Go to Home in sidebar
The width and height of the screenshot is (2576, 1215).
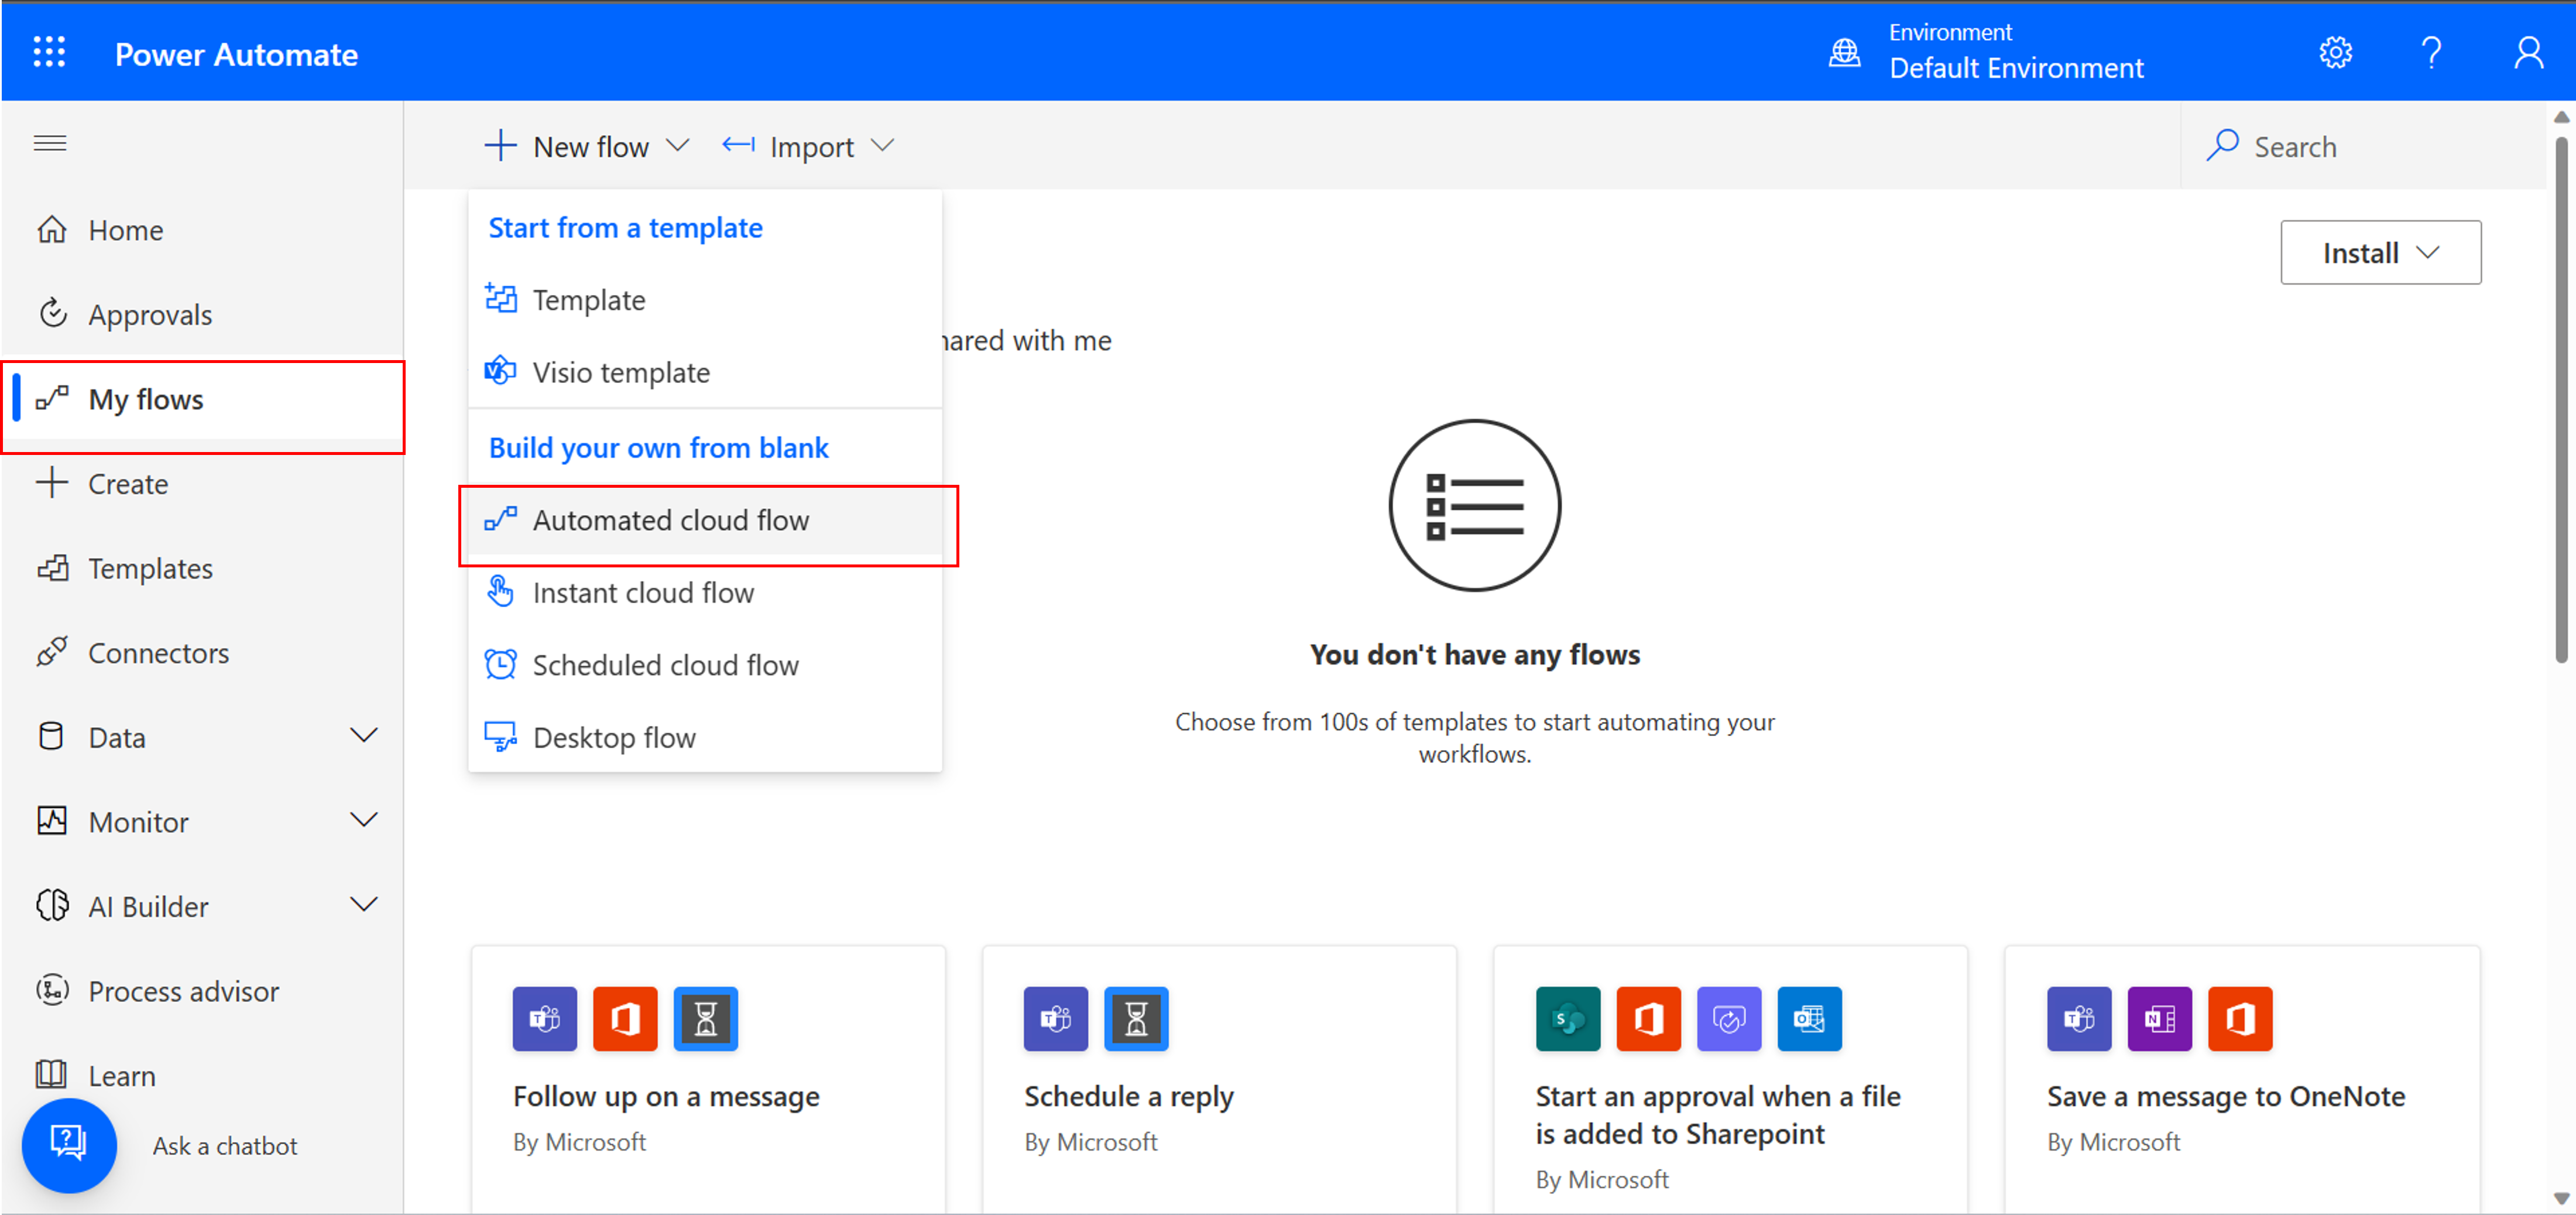203,230
